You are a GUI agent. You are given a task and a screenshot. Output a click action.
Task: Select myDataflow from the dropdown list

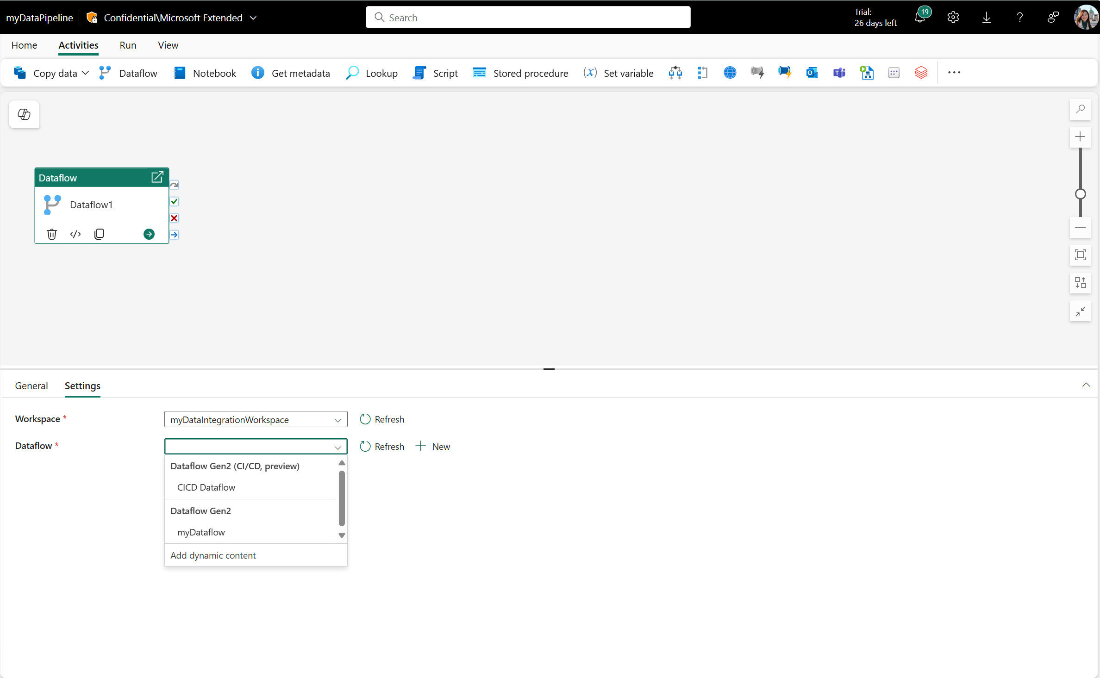tap(201, 532)
